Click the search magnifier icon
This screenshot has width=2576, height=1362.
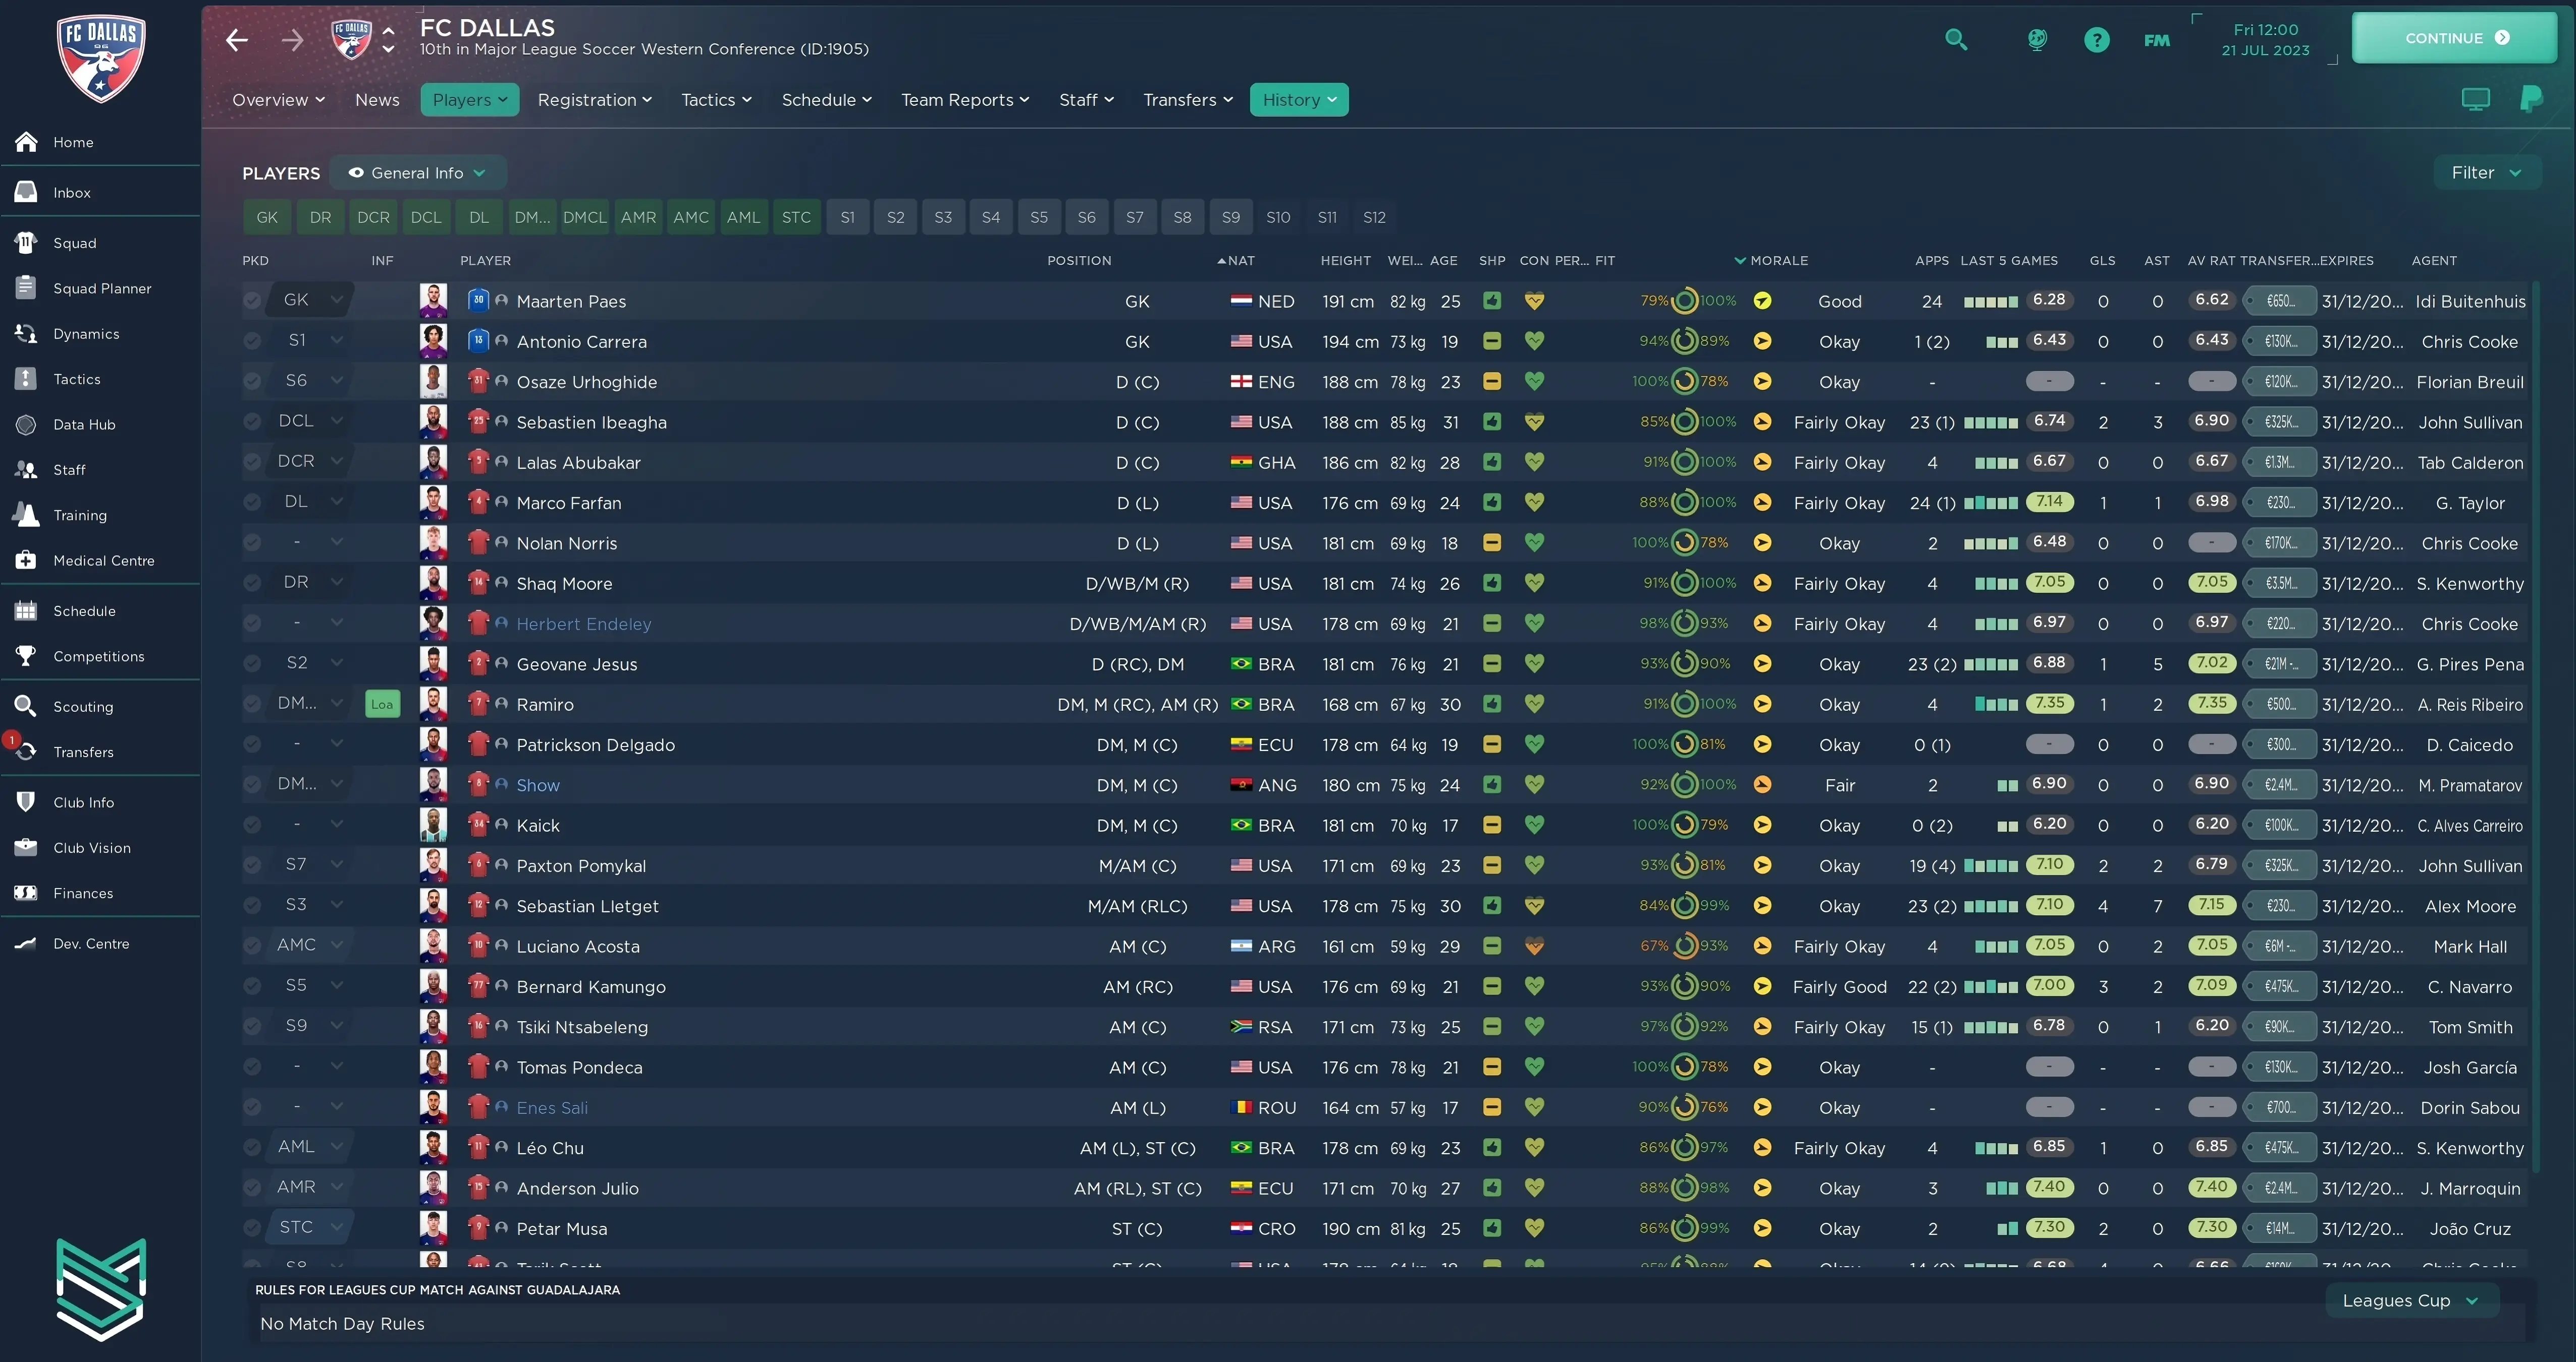(x=1956, y=39)
